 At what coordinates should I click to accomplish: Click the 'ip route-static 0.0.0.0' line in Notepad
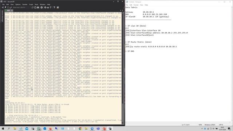(x=151, y=47)
